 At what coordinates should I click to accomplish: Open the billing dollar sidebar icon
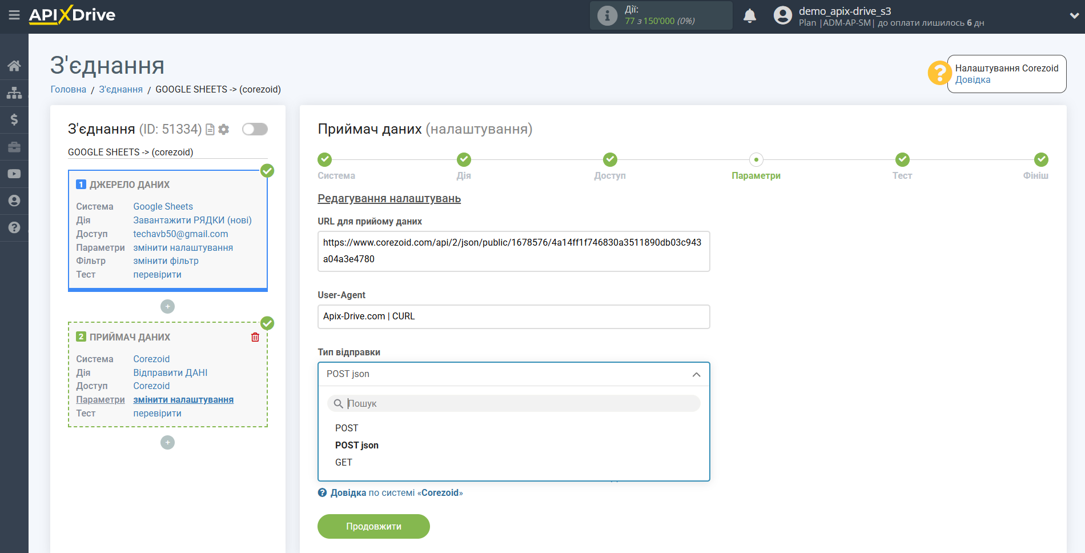coord(14,119)
